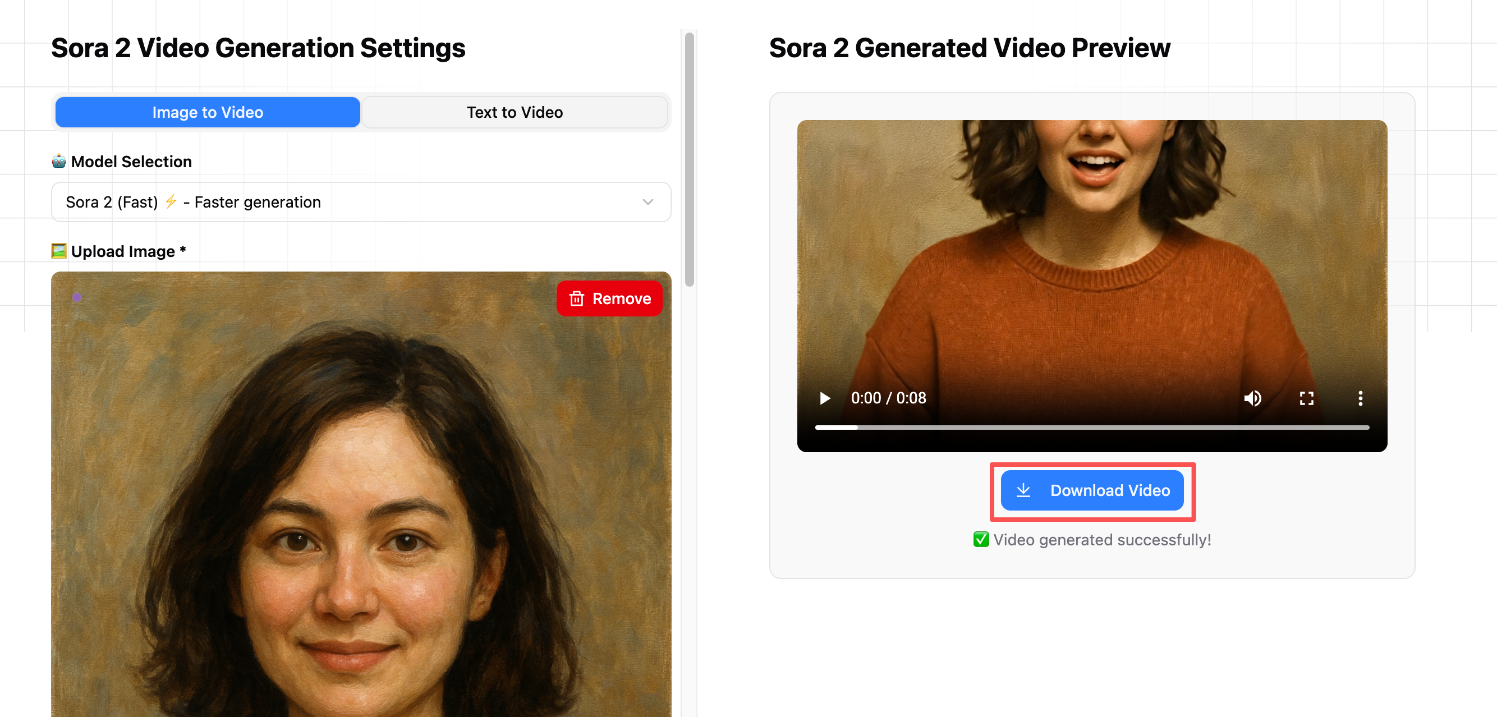This screenshot has width=1497, height=726.
Task: Click the robot icon beside Model Selection
Action: 59,161
